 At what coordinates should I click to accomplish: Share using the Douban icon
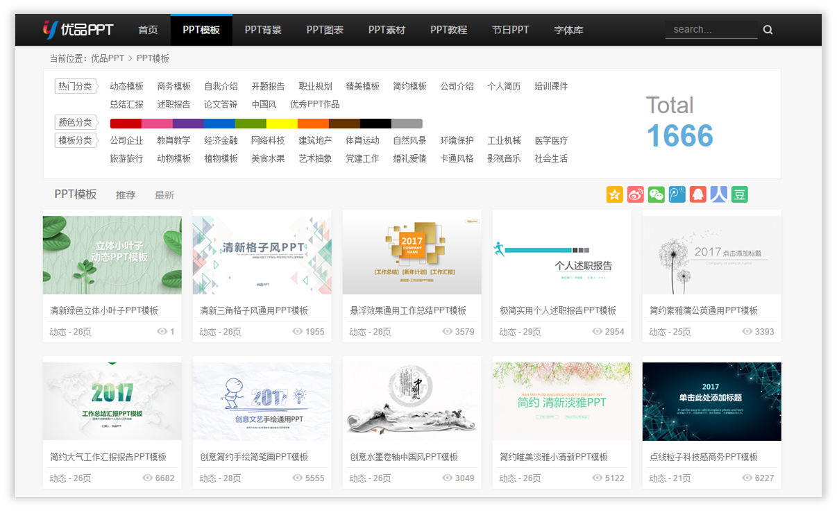[x=738, y=194]
